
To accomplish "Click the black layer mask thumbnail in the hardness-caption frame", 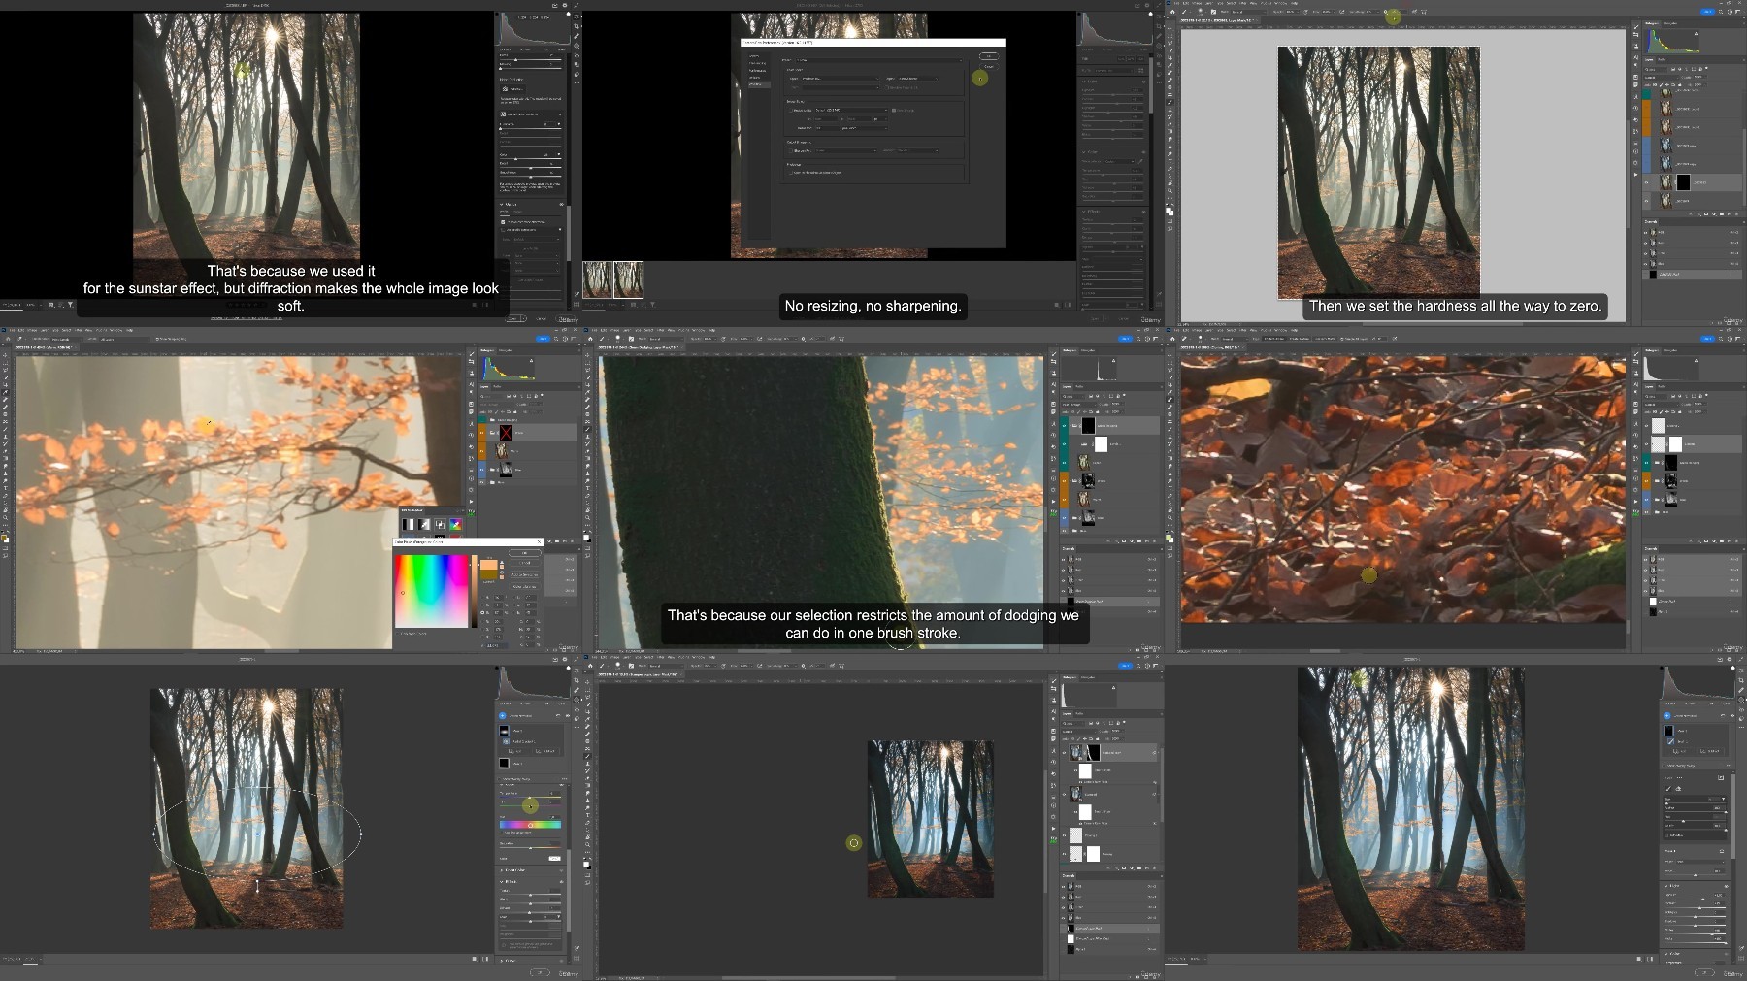I will pyautogui.click(x=1683, y=182).
